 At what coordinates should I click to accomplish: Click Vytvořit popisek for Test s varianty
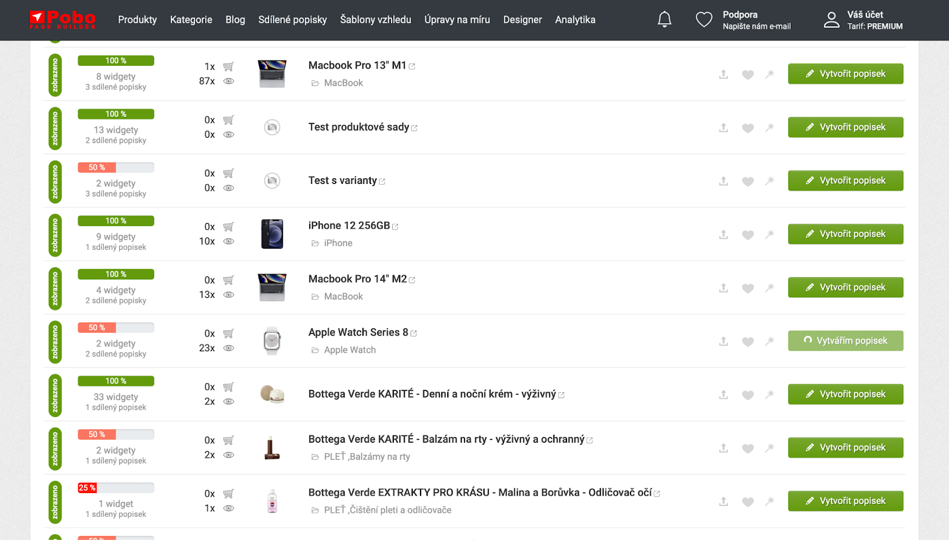pos(846,181)
